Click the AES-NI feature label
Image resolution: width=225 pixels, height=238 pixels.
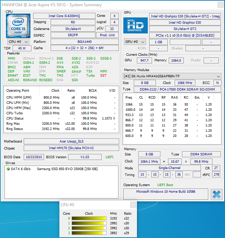tap(13, 80)
